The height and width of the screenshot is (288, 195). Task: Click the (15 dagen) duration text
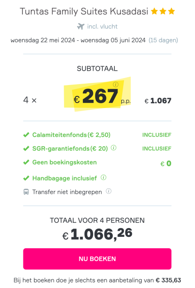163,40
